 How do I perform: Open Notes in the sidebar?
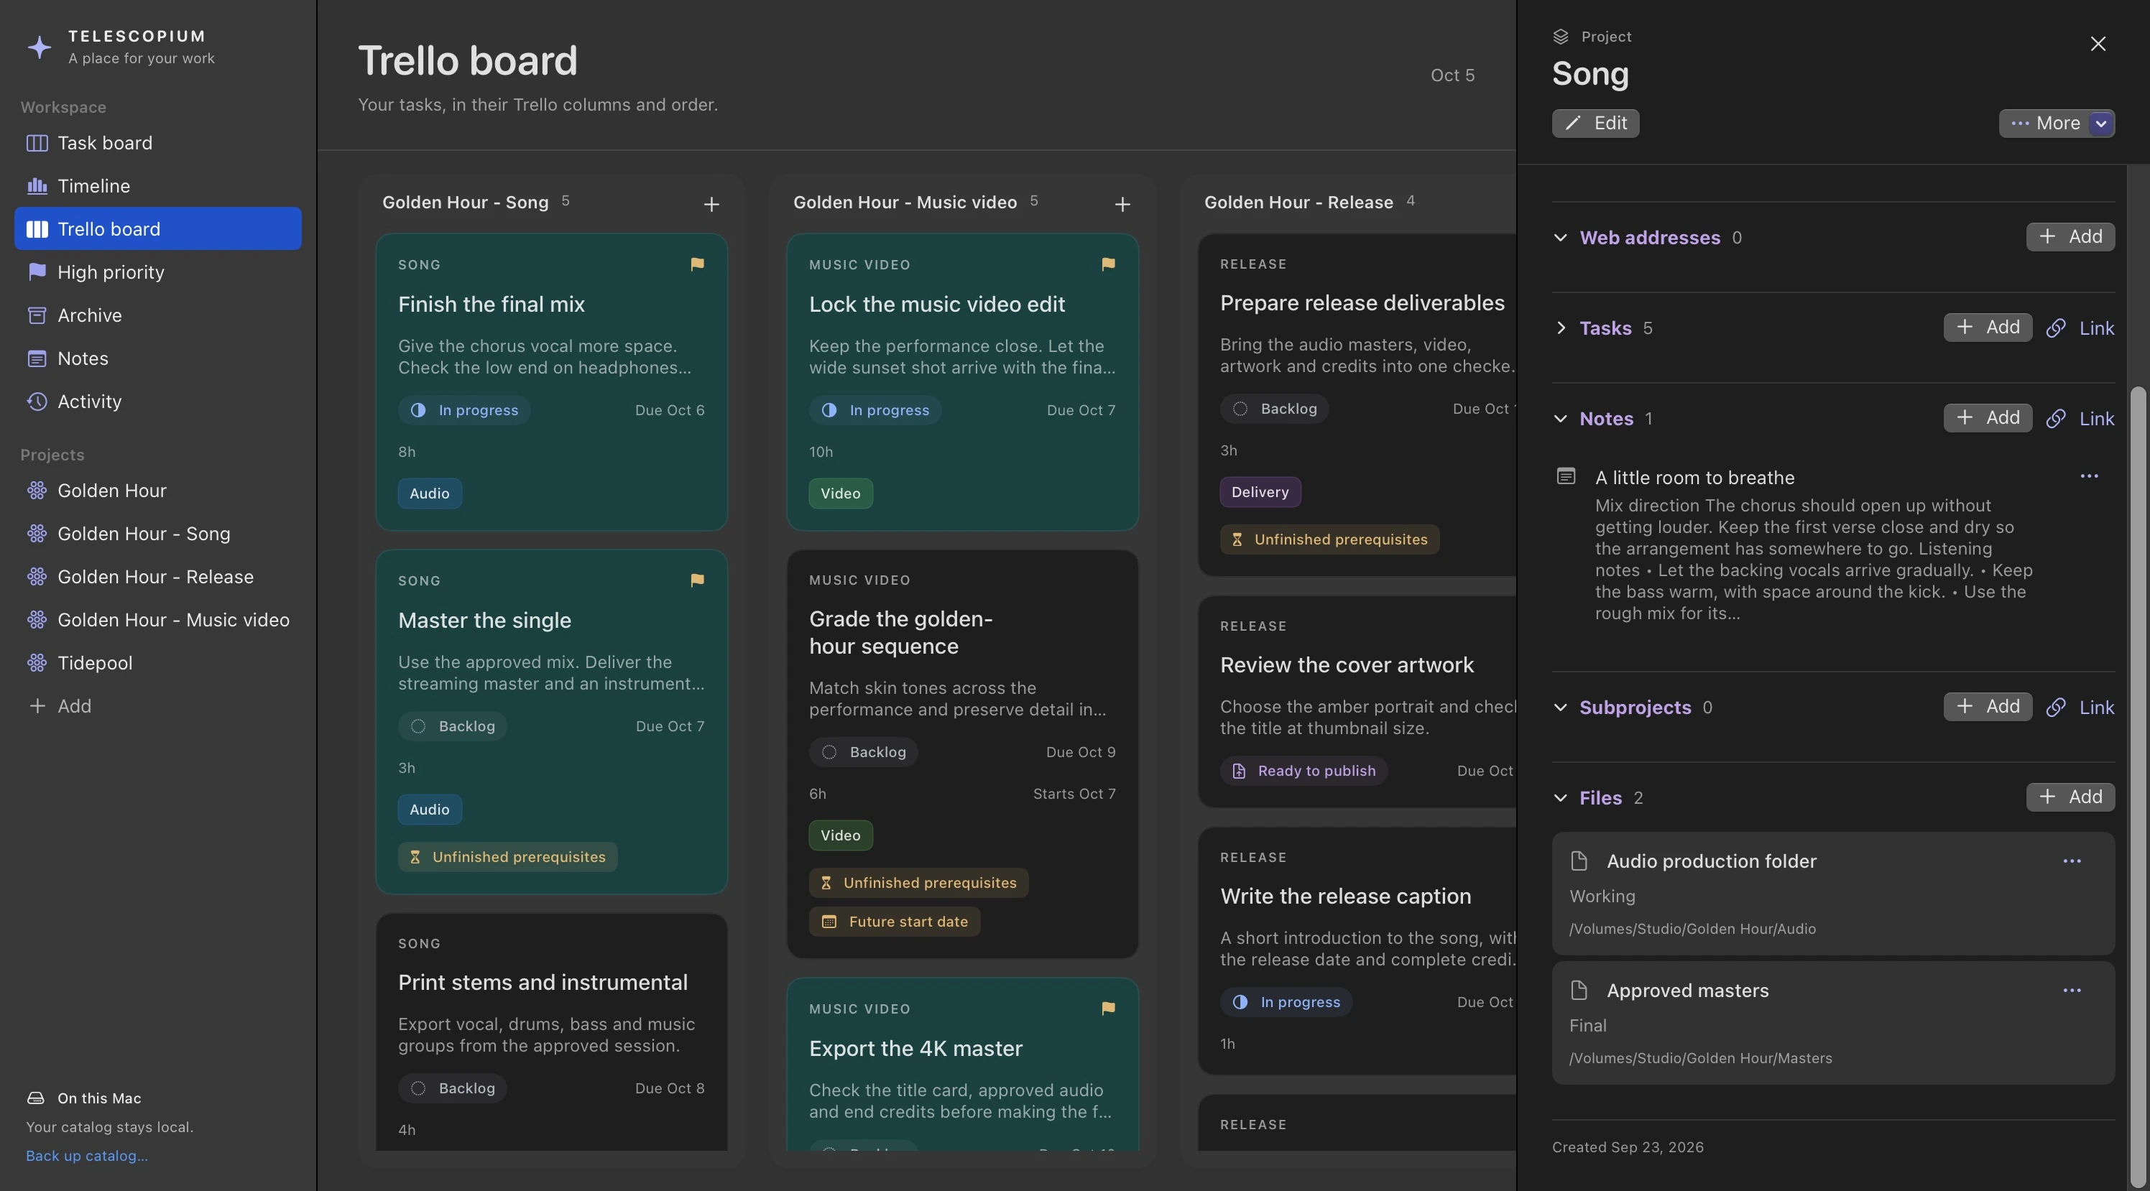(158, 358)
